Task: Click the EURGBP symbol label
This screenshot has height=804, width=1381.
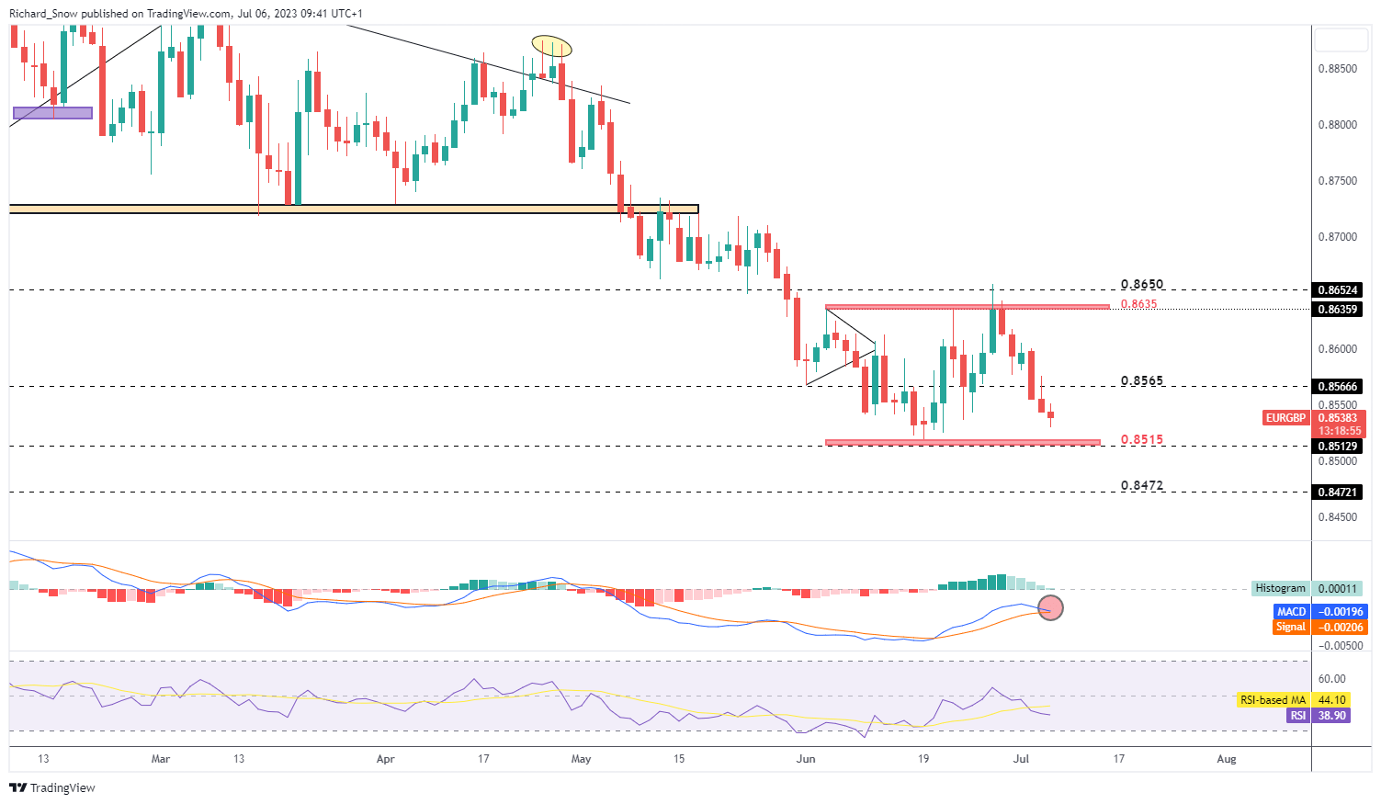Action: pos(1285,418)
